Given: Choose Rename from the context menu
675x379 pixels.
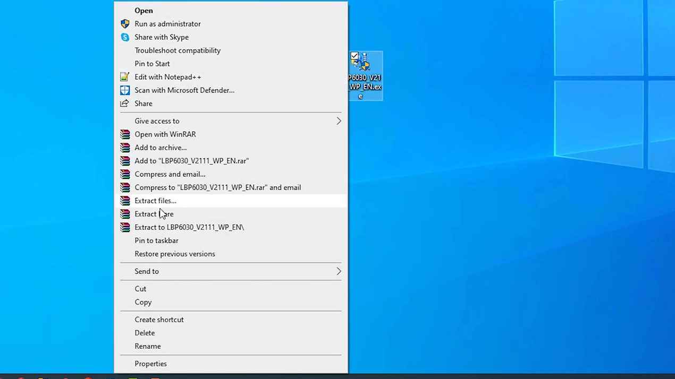Looking at the screenshot, I should pyautogui.click(x=147, y=346).
